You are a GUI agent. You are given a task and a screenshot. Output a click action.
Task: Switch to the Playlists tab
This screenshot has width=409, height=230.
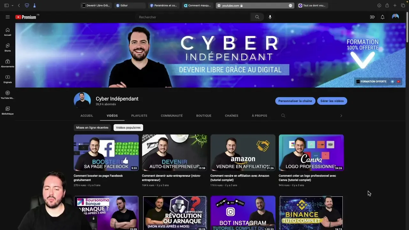click(139, 116)
